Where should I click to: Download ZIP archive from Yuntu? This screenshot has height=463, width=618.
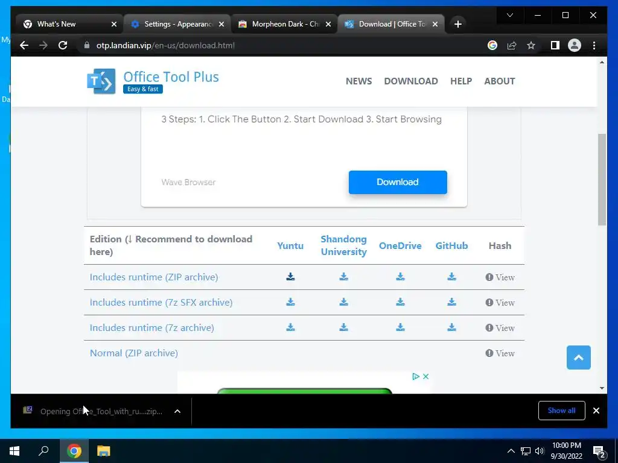coord(290,277)
